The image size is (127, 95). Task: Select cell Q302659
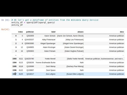(30, 36)
